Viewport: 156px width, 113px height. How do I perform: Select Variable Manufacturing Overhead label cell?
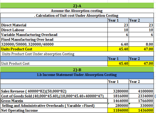(x=54, y=35)
